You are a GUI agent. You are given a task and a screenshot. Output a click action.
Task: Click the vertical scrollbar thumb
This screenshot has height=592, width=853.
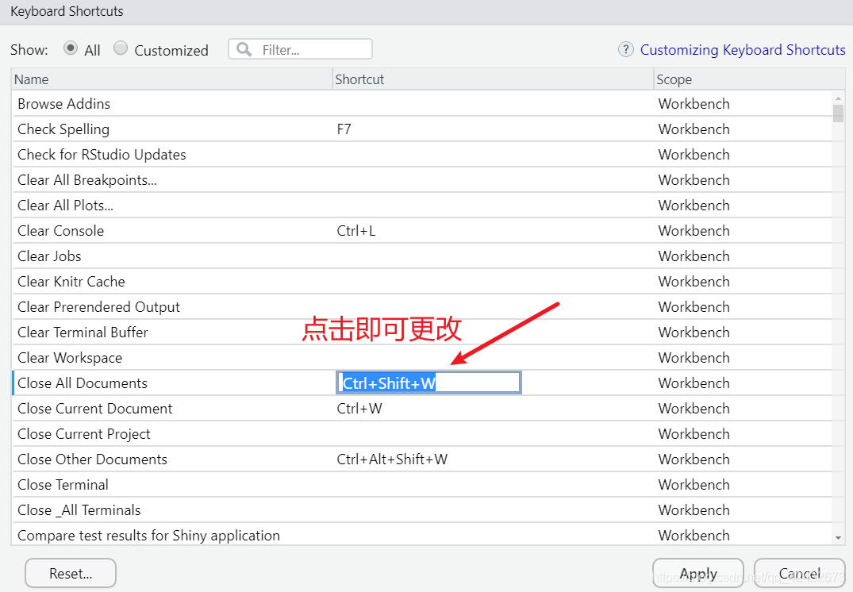838,113
